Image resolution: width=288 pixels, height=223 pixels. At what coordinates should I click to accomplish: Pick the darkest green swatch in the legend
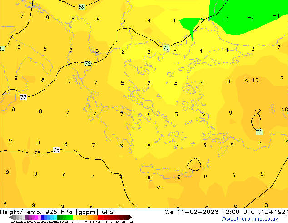coord(58,217)
